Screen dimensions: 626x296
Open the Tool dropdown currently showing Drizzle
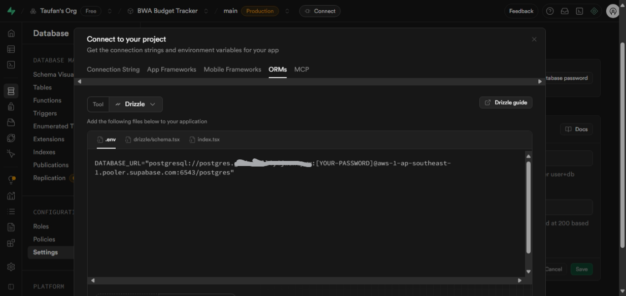(x=135, y=104)
